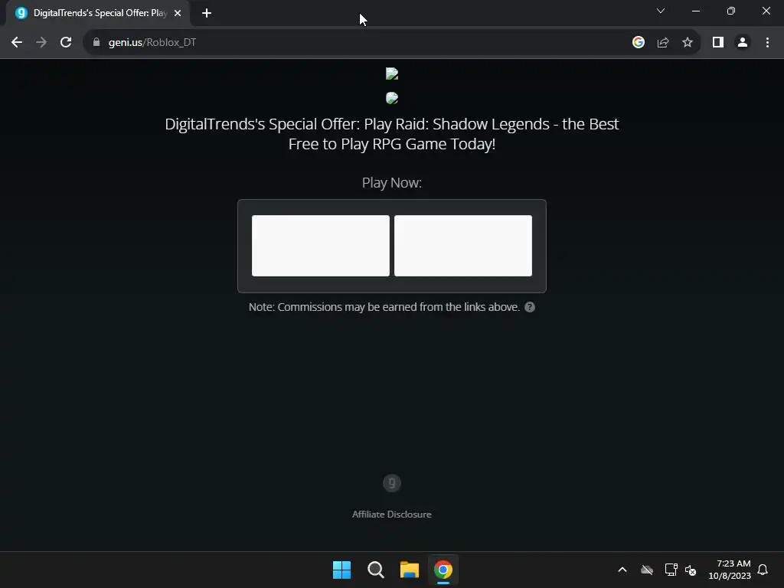Bookmark this tab with the star icon
This screenshot has width=784, height=588.
[x=688, y=43]
